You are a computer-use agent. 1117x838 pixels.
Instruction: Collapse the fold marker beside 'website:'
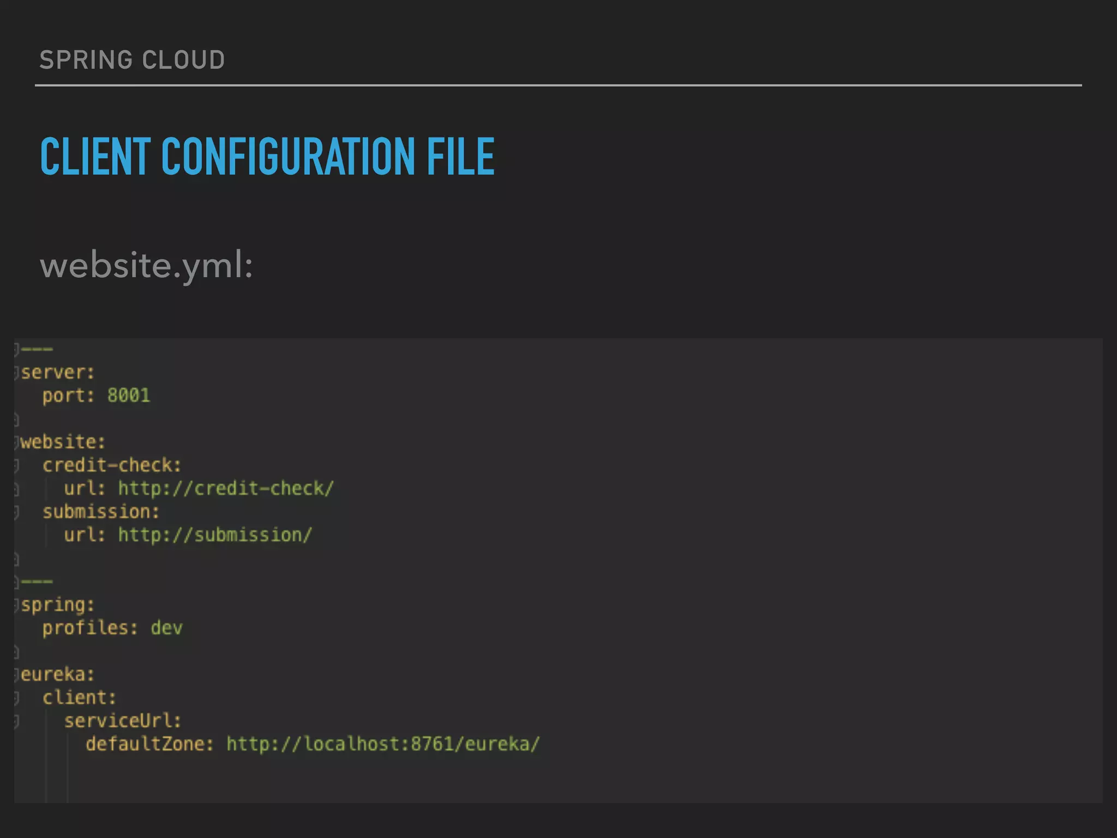pyautogui.click(x=17, y=442)
